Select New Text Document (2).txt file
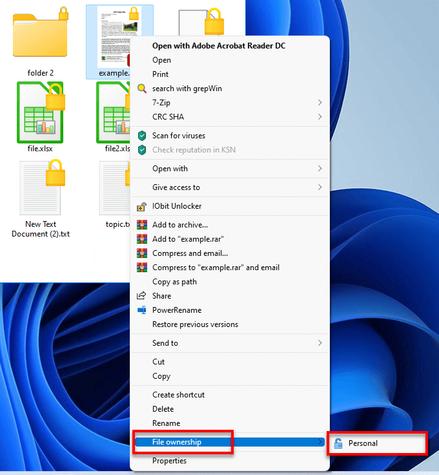 40,186
